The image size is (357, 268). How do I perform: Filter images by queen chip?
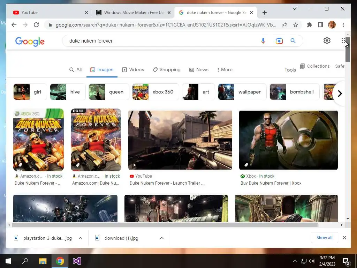point(109,92)
